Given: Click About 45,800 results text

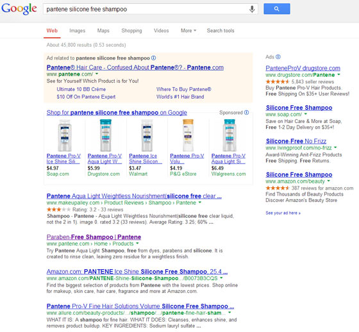Looking at the screenshot, I should [86, 45].
